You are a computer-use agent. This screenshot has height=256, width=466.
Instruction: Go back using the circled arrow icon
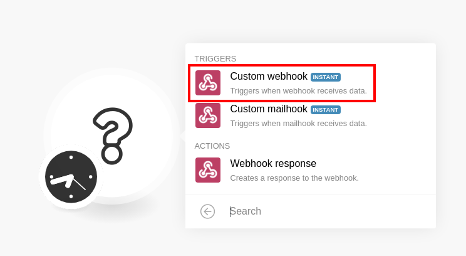click(207, 211)
